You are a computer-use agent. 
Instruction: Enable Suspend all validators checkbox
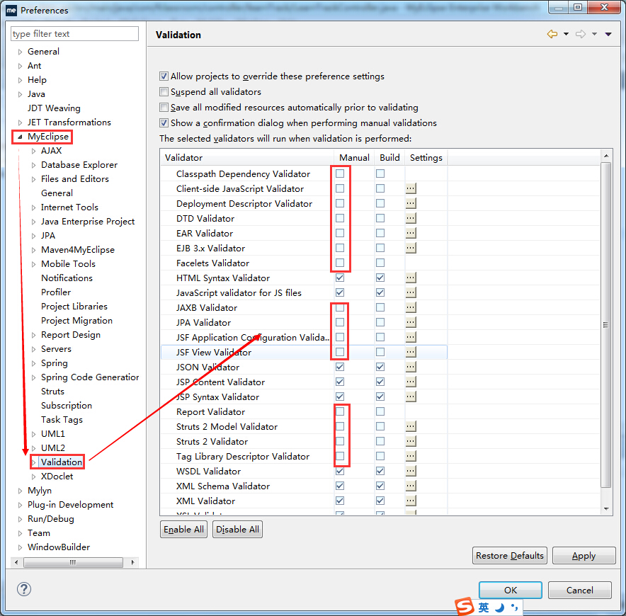(164, 92)
